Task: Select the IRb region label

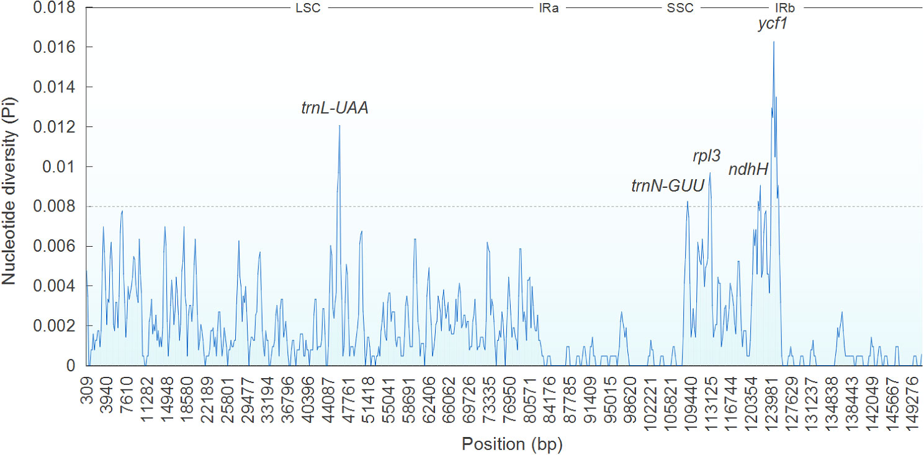Action: (786, 8)
